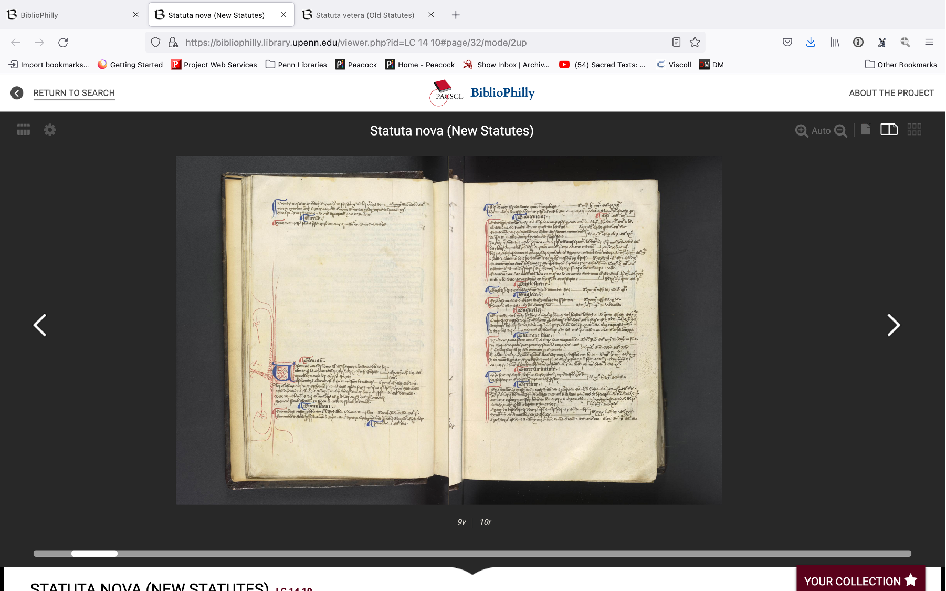This screenshot has width=946, height=591.
Task: Open Getting Started bookmark
Action: (x=130, y=65)
